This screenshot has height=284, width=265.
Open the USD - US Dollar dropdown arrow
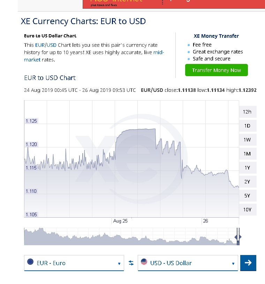[233, 263]
